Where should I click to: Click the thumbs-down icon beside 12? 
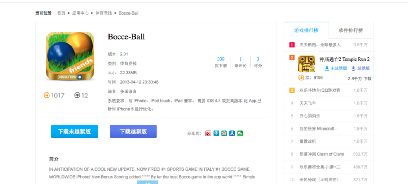click(77, 96)
